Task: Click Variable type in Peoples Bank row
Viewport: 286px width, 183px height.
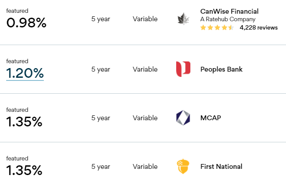Action: (145, 69)
